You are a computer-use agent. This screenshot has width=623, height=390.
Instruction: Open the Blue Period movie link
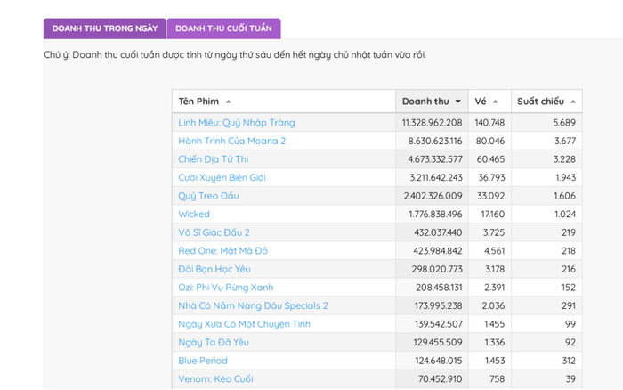click(x=203, y=361)
